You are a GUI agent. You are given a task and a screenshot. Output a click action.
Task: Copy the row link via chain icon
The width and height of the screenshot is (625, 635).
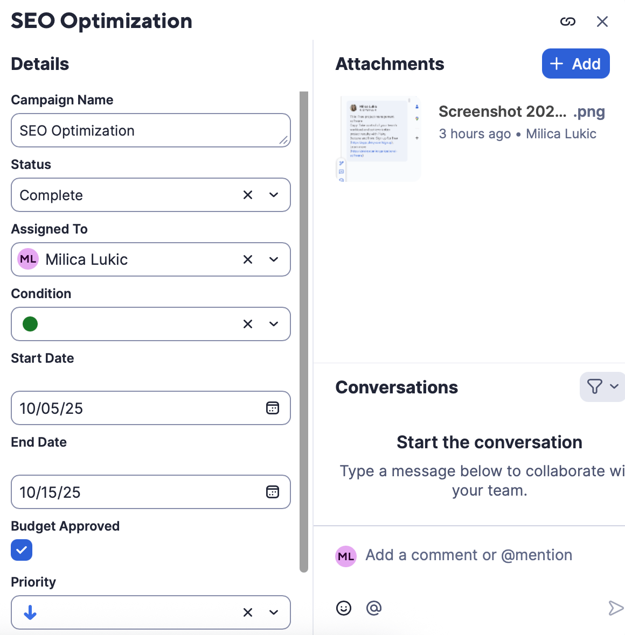(568, 22)
